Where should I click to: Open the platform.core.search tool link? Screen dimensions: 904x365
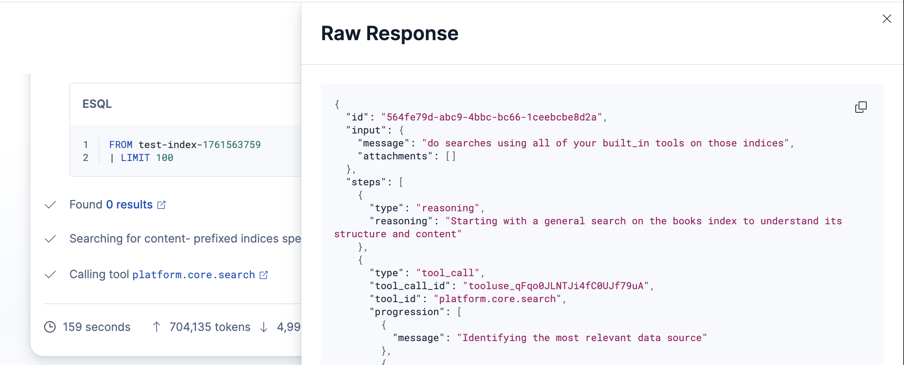click(194, 275)
